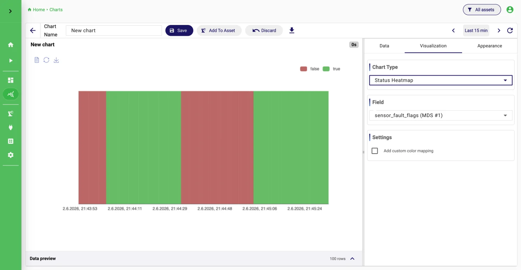The height and width of the screenshot is (270, 521).
Task: Switch to the Data tab
Action: tap(384, 46)
